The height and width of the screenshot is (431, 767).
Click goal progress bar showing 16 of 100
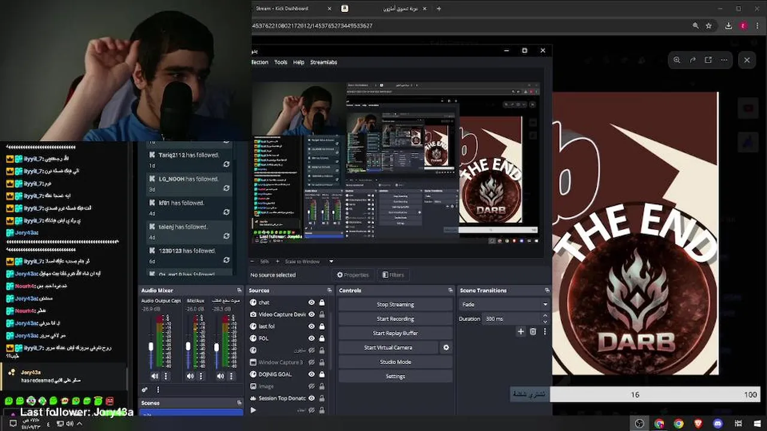655,394
